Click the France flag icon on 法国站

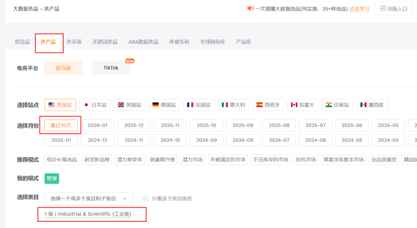[190, 105]
